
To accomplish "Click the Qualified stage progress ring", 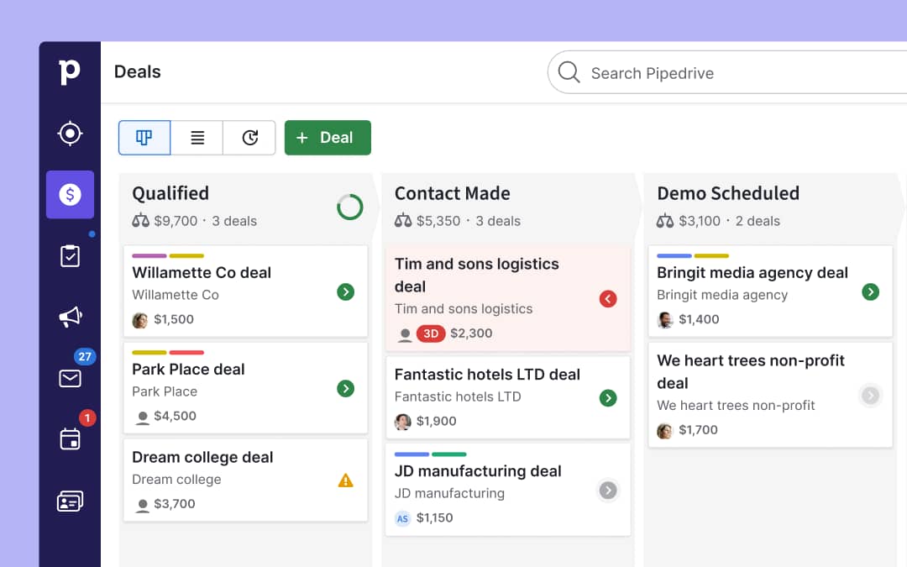I will click(349, 207).
